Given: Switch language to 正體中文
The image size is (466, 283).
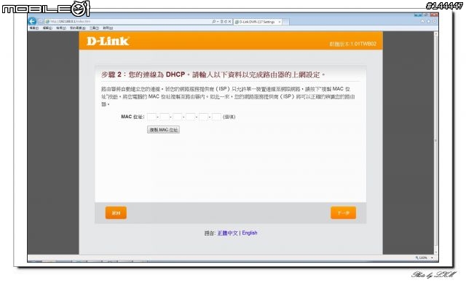Looking at the screenshot, I should [228, 233].
